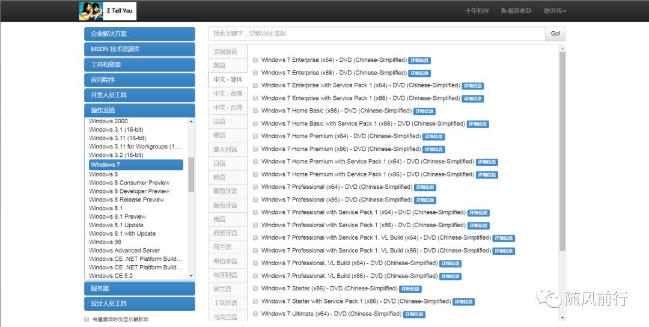Check Windows 7 Enterprise (x86) DVD checkbox
Screen dimensions: 649x327
tap(255, 73)
